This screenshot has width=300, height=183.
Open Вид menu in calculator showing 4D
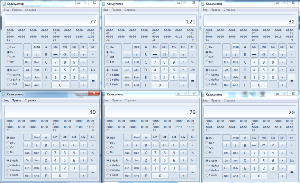pos(6,100)
